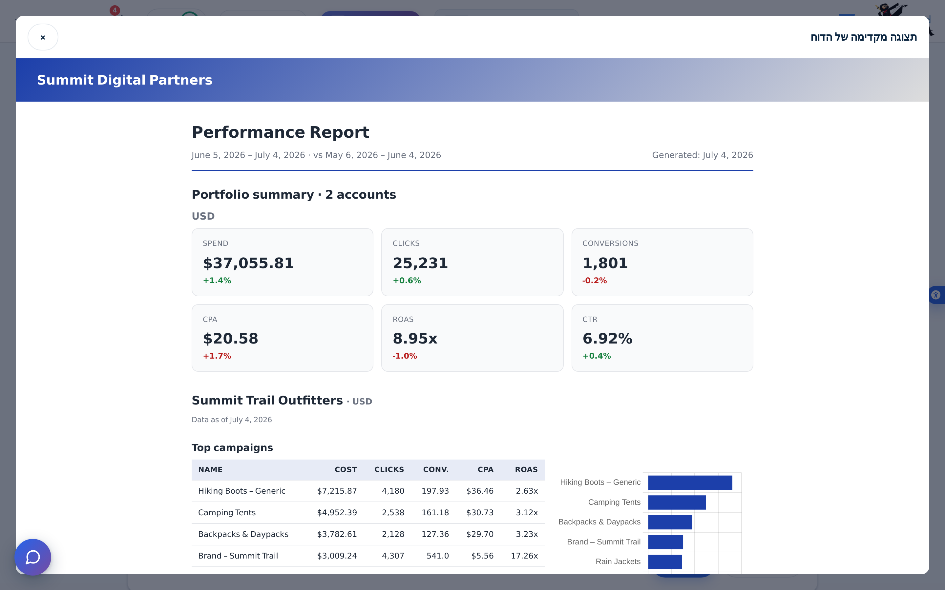Select the CLICKS card value 25,231
The height and width of the screenshot is (590, 945).
420,263
